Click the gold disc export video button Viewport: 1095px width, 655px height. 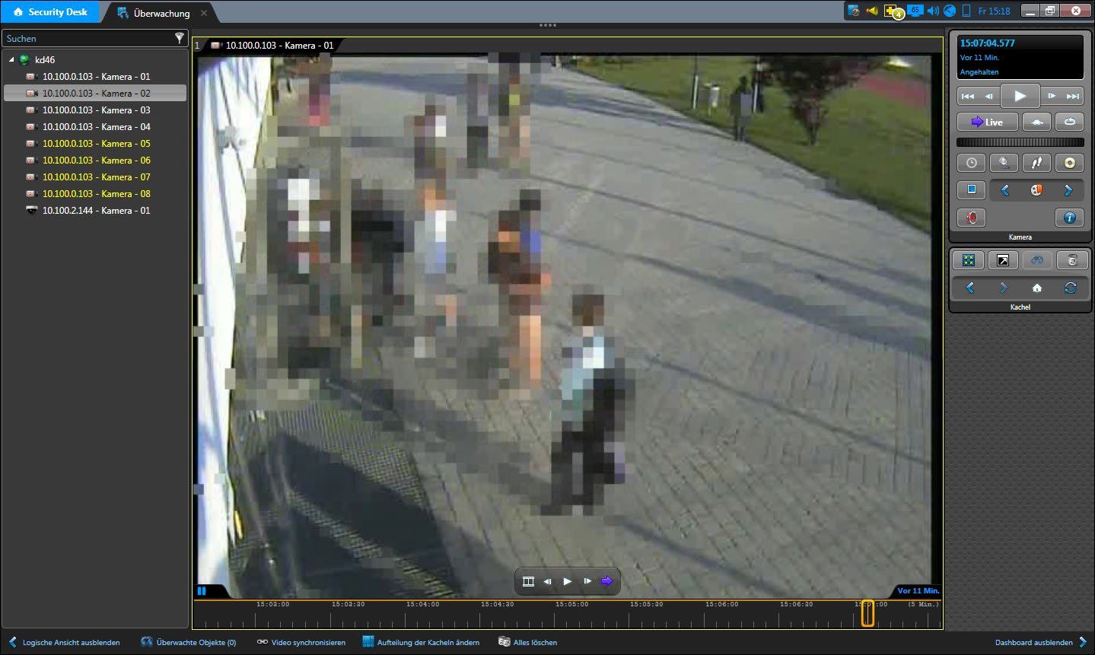click(x=1070, y=163)
